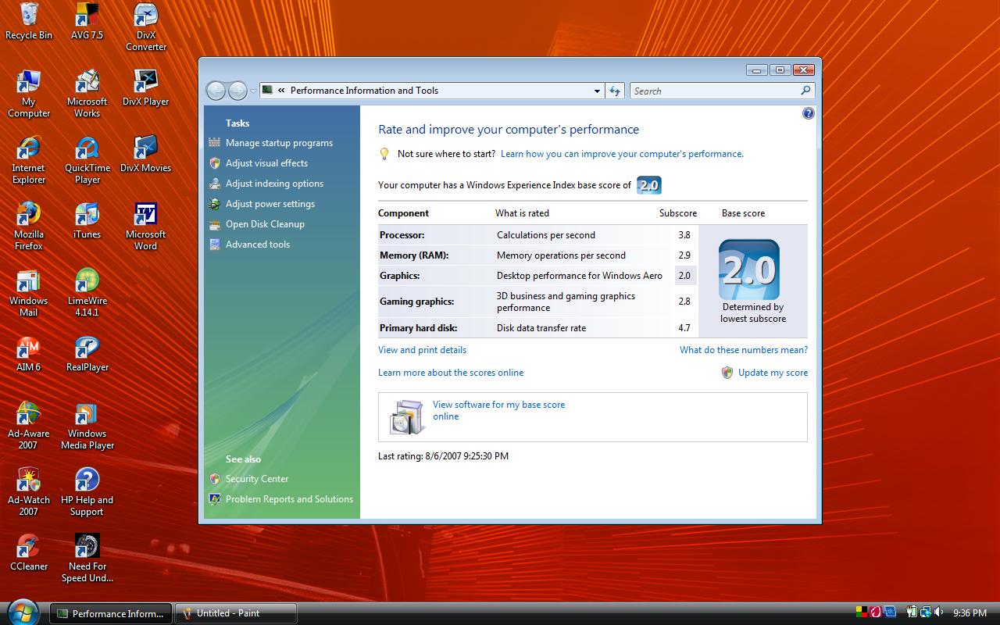
Task: Open iTunes desktop shortcut
Action: pyautogui.click(x=87, y=221)
